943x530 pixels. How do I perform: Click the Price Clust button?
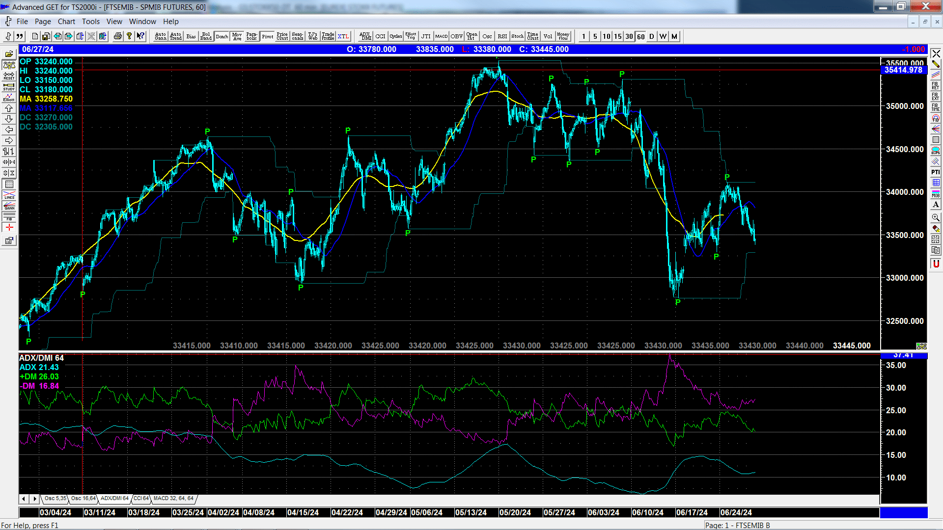coord(282,36)
